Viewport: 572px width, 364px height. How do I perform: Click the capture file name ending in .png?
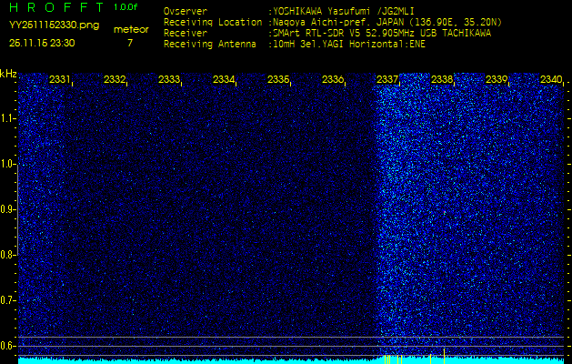pos(54,25)
